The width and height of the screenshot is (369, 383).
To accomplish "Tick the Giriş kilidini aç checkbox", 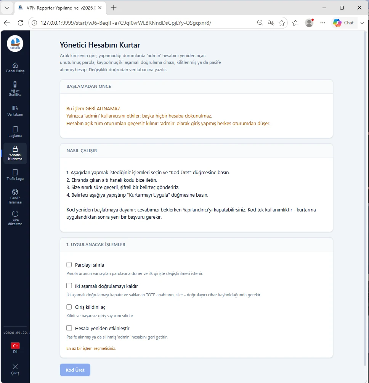I will [x=69, y=307].
